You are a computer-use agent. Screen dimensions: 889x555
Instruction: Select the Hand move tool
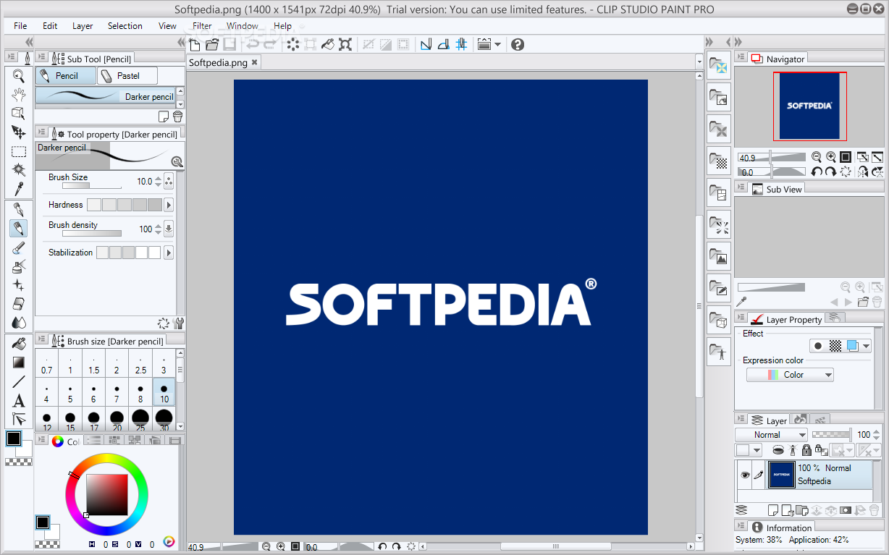19,95
